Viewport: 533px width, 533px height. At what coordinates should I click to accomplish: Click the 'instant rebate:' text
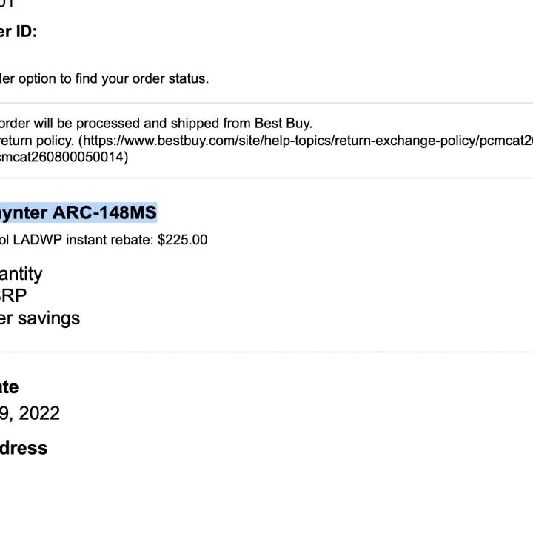click(114, 240)
